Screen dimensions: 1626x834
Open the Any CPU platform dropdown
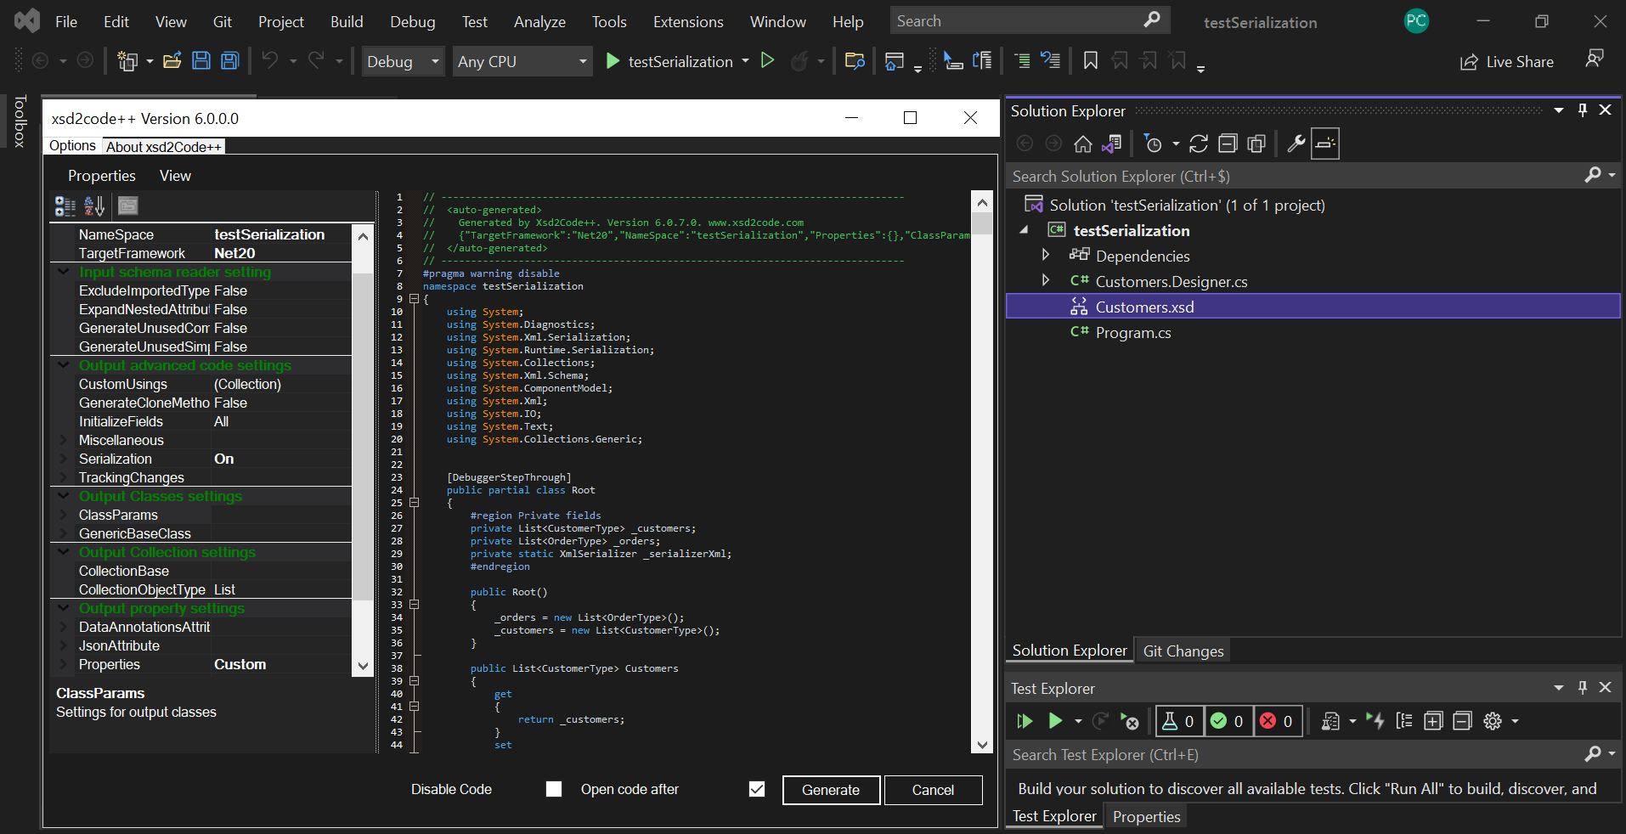[x=522, y=61]
